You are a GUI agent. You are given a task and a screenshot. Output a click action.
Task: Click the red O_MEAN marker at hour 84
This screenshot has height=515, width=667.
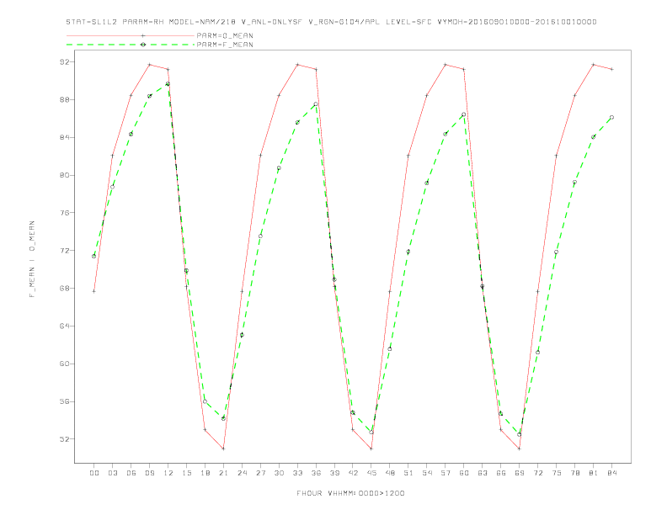point(611,69)
